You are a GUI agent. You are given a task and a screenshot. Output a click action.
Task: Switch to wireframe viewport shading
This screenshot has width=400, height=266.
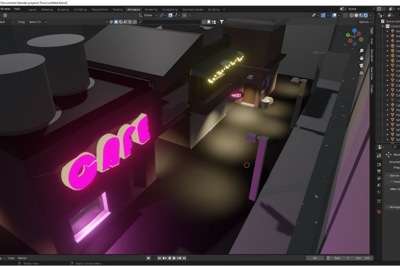point(352,16)
